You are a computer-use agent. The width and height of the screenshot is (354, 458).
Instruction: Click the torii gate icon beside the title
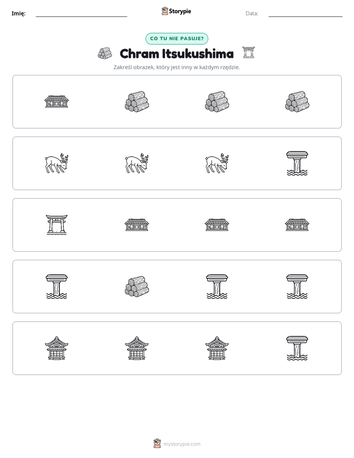[x=248, y=53]
